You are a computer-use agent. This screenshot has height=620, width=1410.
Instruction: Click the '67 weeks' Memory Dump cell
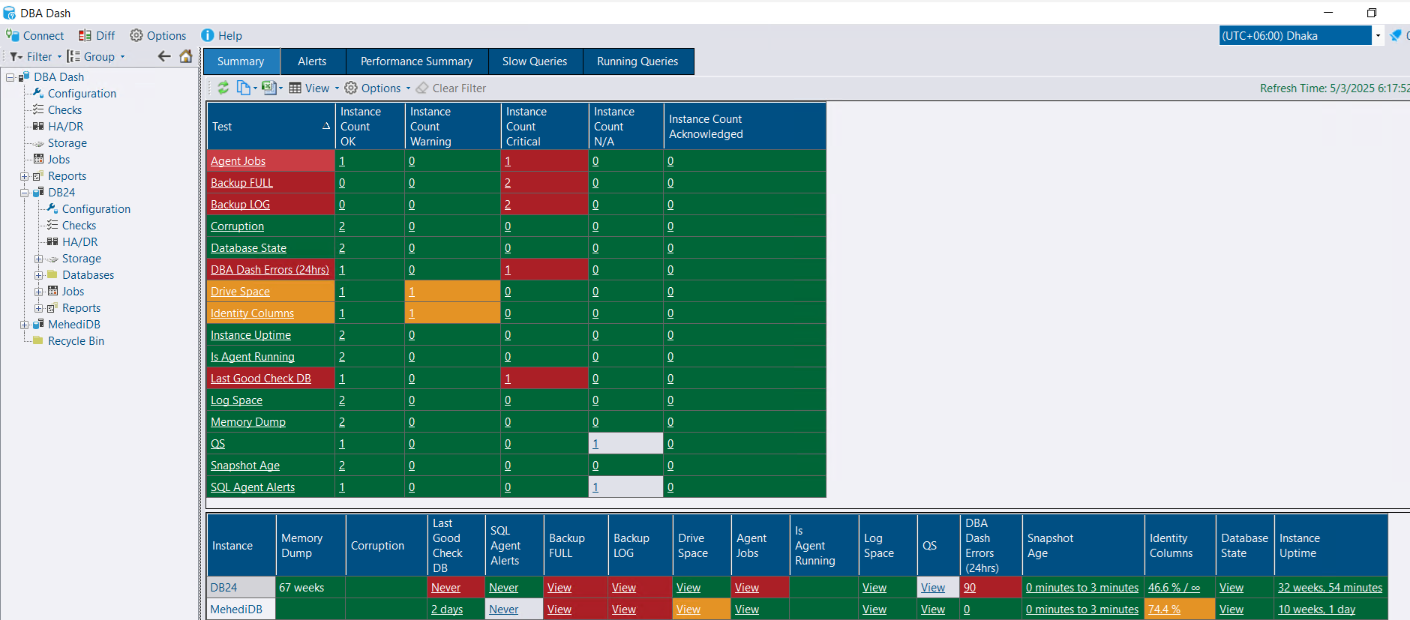(x=310, y=587)
